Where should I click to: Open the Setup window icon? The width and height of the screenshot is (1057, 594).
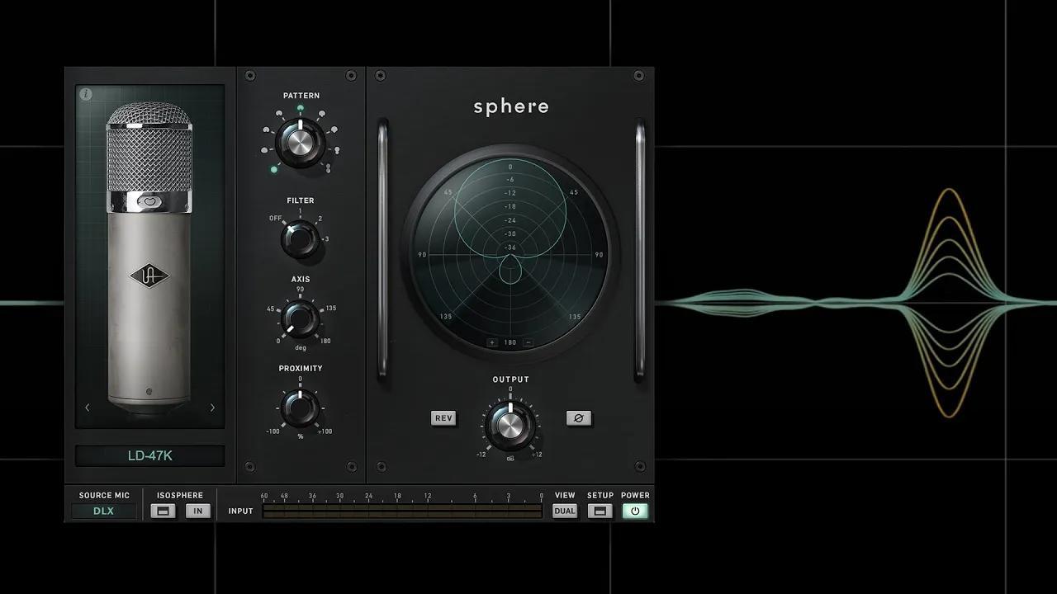click(x=600, y=511)
